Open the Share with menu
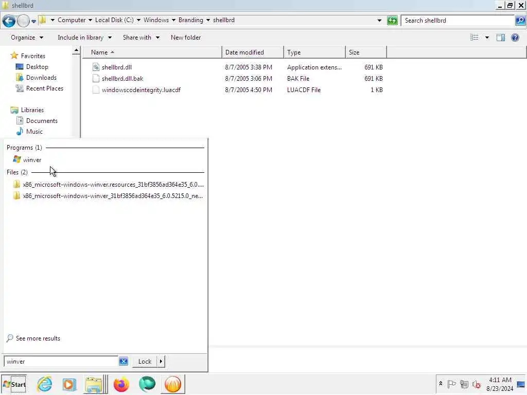Image resolution: width=527 pixels, height=395 pixels. [141, 38]
